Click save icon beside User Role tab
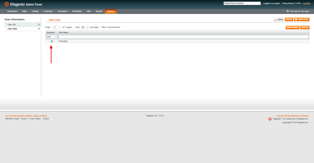Image resolution: width=314 pixels, height=163 pixels. point(39,29)
